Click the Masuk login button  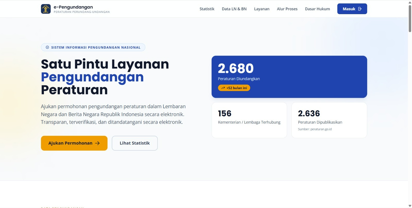coord(352,9)
